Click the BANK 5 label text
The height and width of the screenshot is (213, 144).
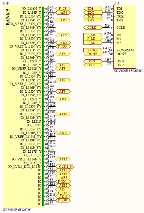tap(8, 17)
